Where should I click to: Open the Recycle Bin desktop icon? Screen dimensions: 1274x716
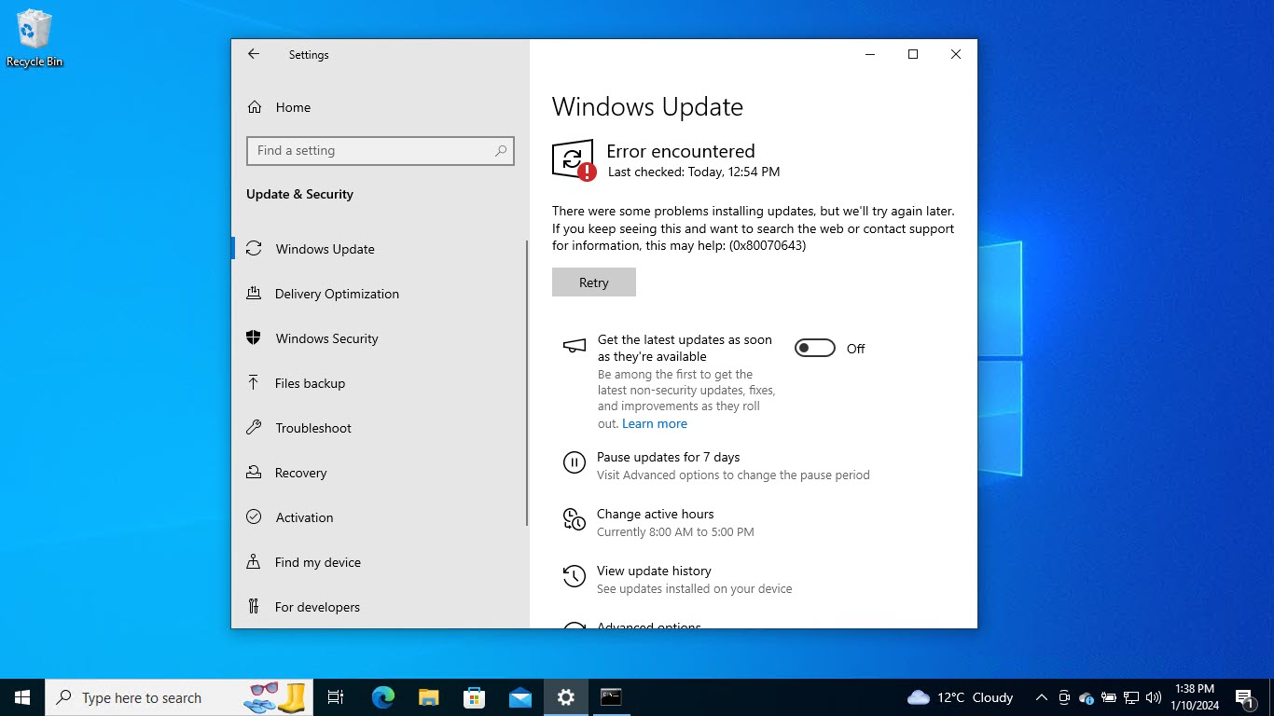[35, 38]
